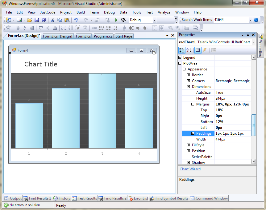Sort properties alphabetically with A-Z icon
The width and height of the screenshot is (266, 210).
click(x=189, y=50)
